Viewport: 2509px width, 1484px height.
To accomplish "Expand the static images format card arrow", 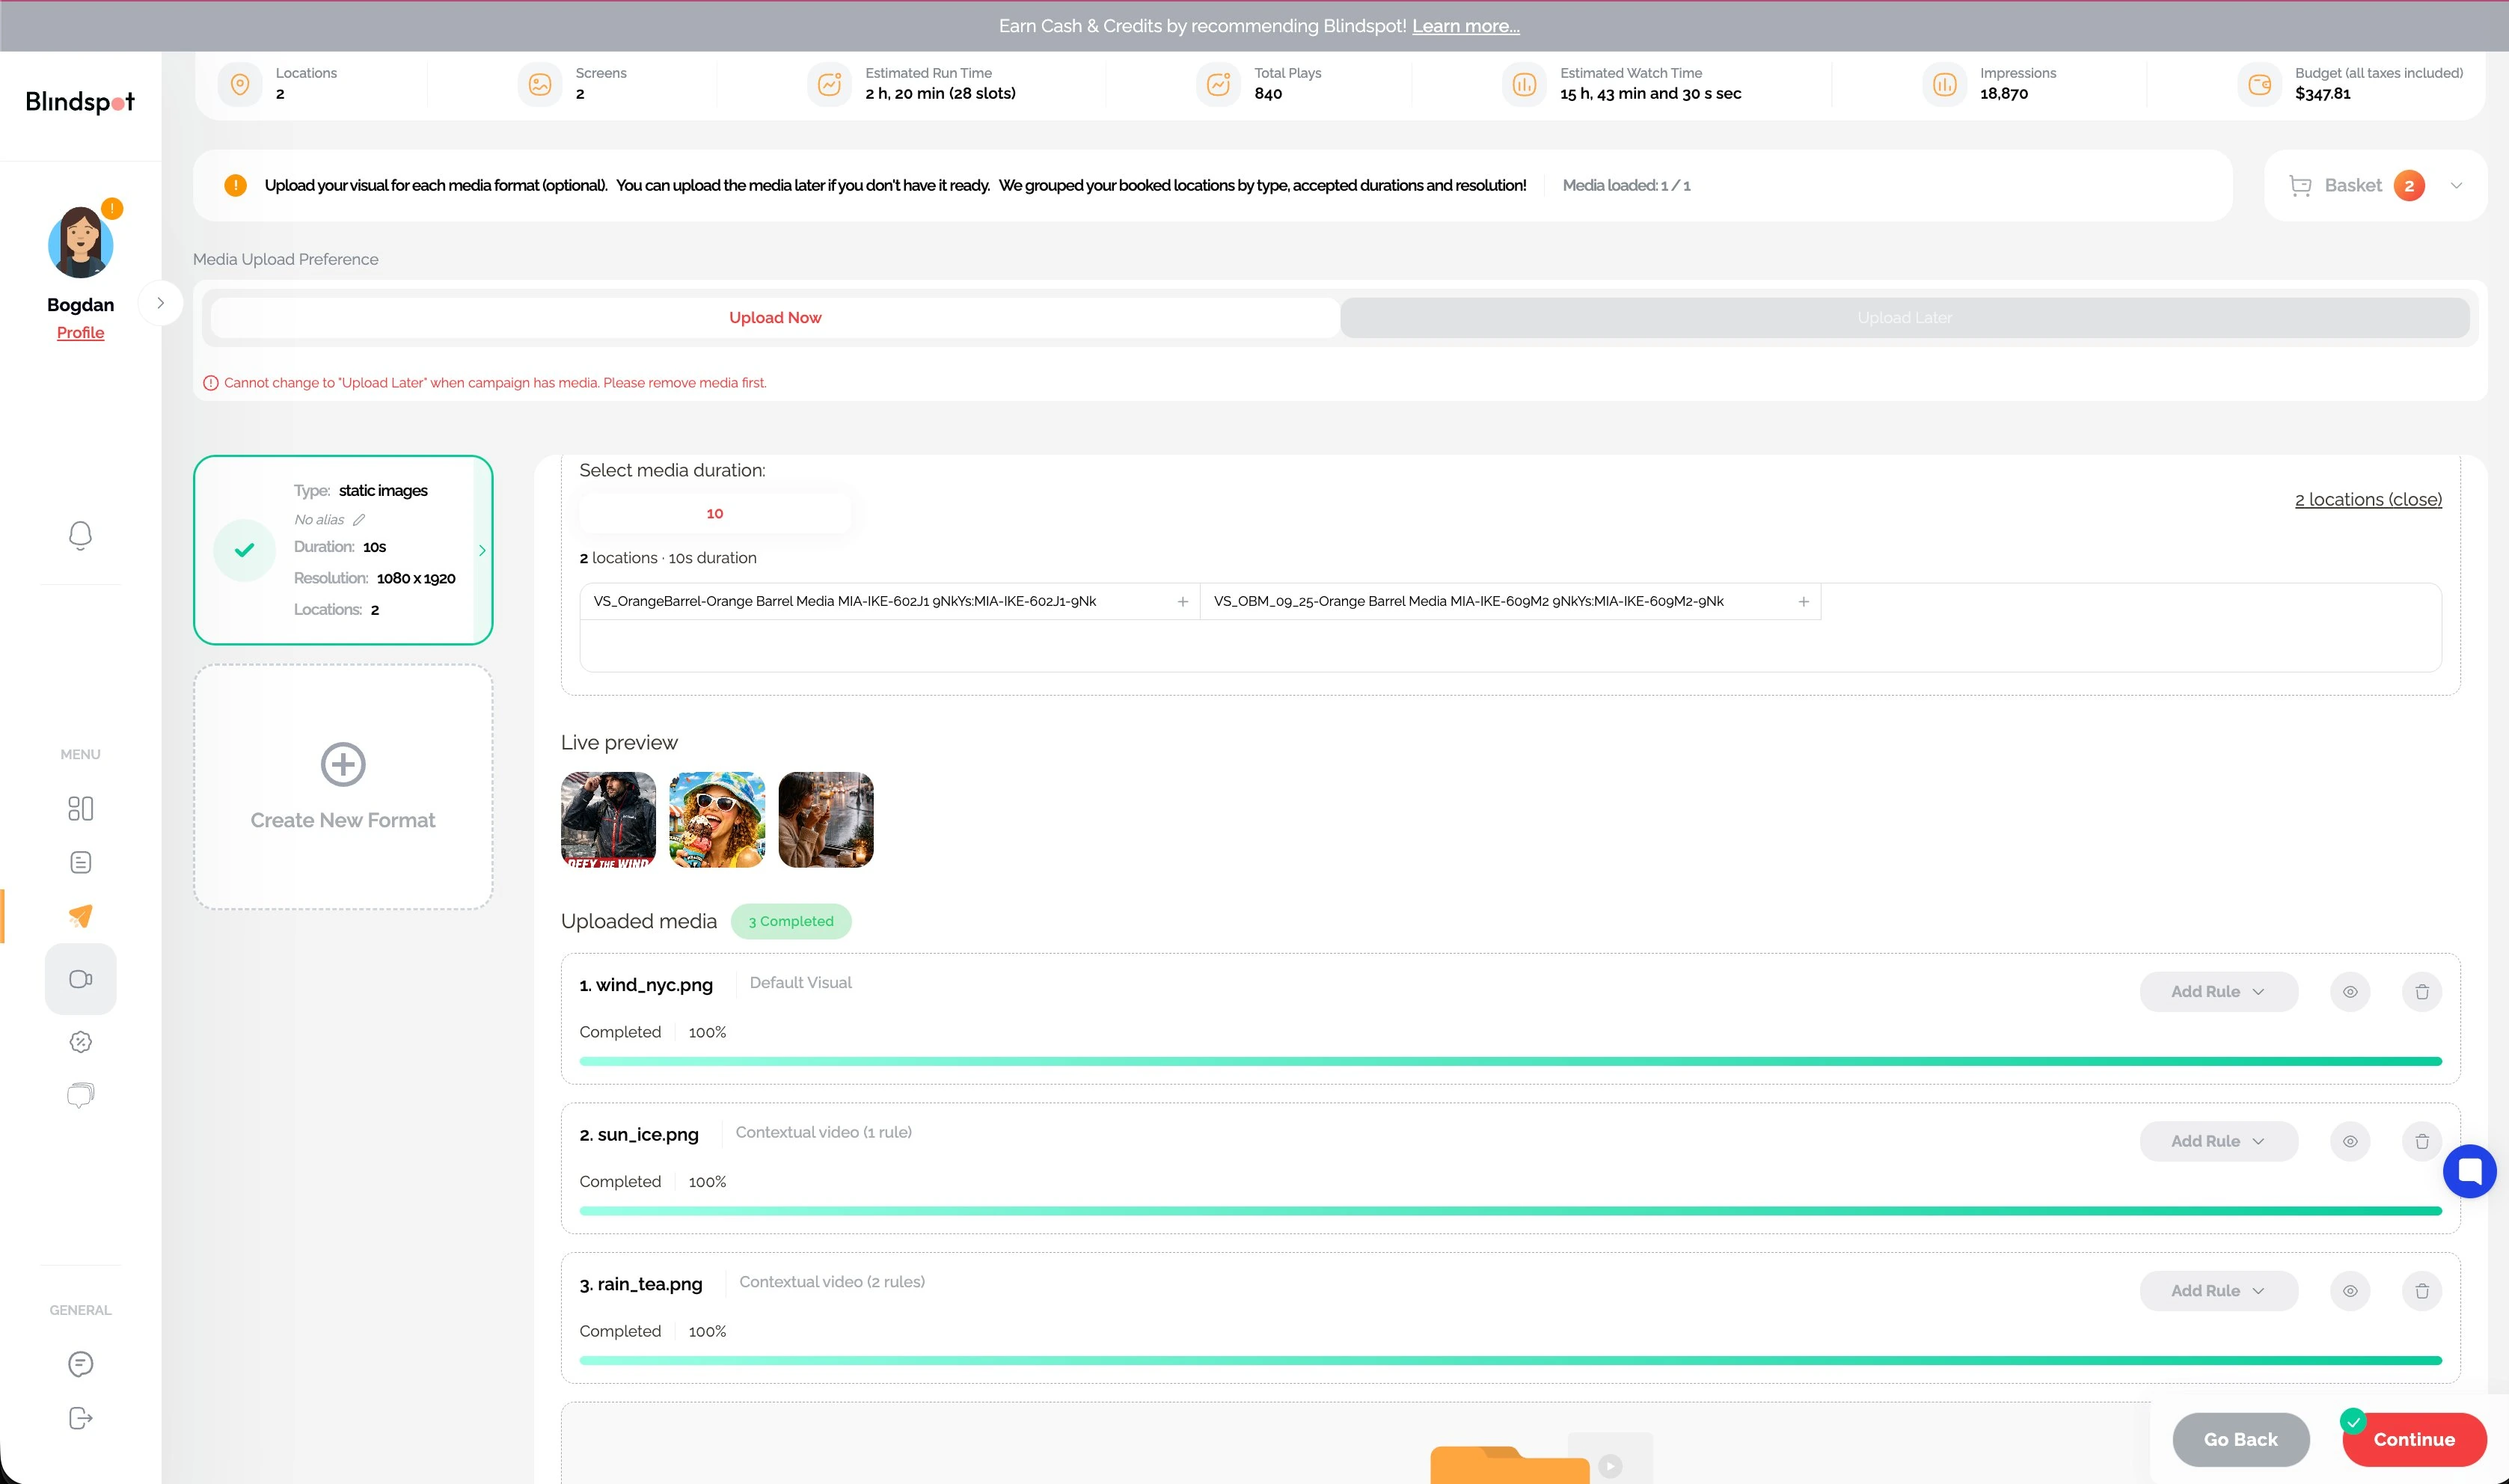I will (x=482, y=550).
